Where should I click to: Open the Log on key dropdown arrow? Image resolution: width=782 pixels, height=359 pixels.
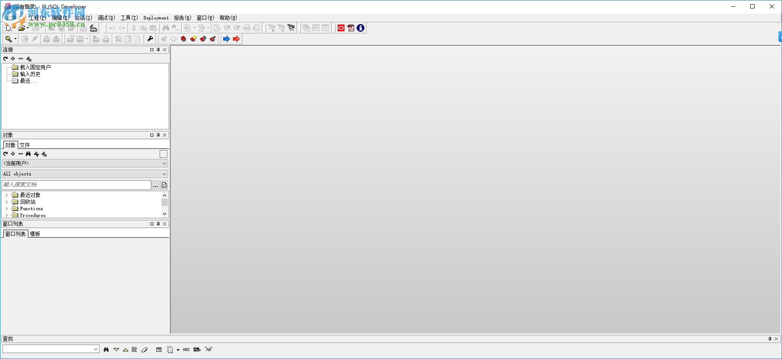(x=15, y=39)
